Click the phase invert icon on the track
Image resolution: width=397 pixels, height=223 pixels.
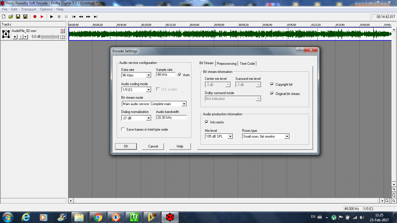62,37
